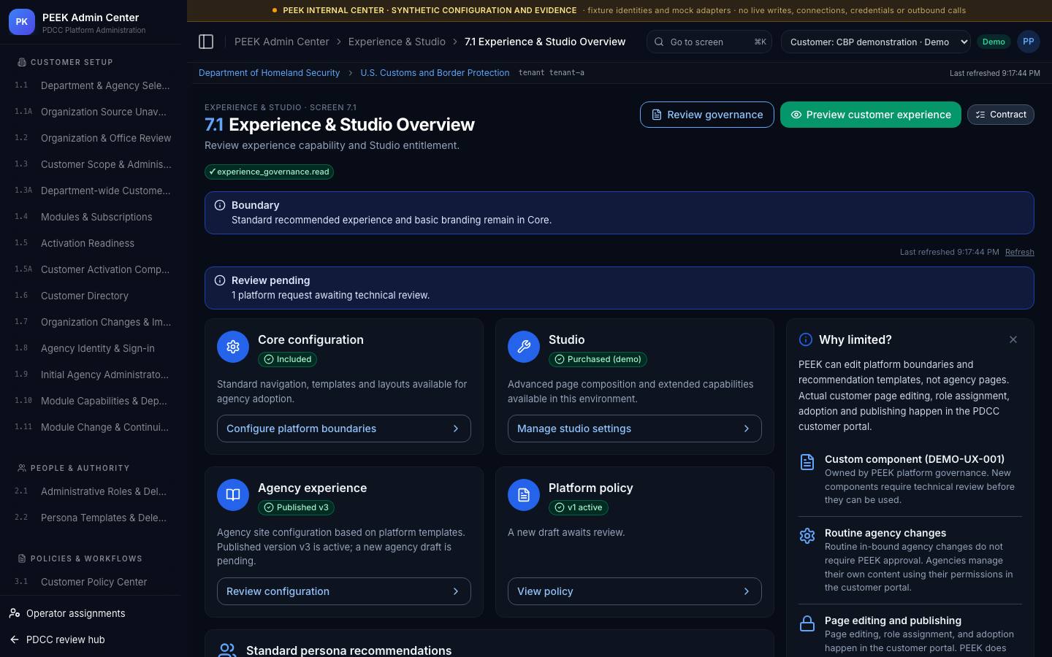Click the Platform policy document icon
The height and width of the screenshot is (657, 1052).
(524, 495)
